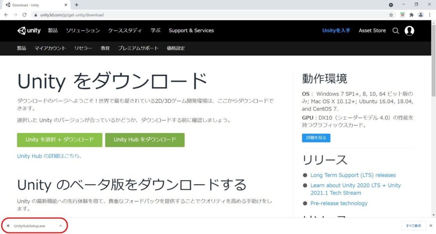Select 製品 in the secondary navigation bar
Screen dimensions: 436x234
tap(21, 48)
